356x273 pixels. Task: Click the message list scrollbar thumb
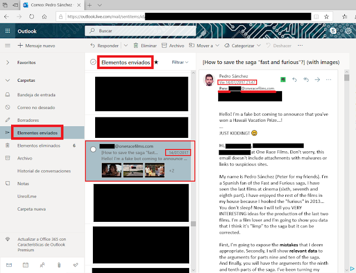[x=193, y=224]
